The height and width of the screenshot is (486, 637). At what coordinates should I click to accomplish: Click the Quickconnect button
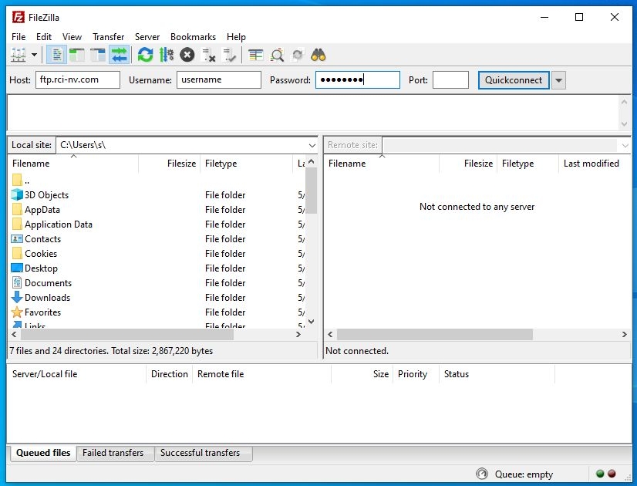click(x=514, y=80)
